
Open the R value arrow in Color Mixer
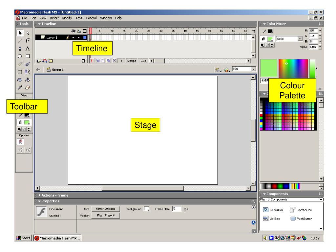[x=320, y=31]
